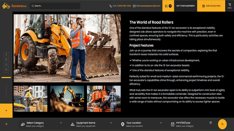234x131 pixels.
Task: Select the worker-in-loader thumbnail
Action: click(30, 99)
